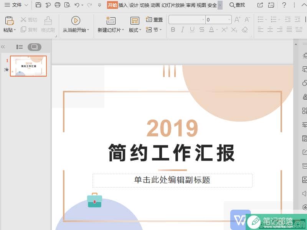Click the 粘贴 paste icon
The image size is (307, 230).
[x=9, y=21]
